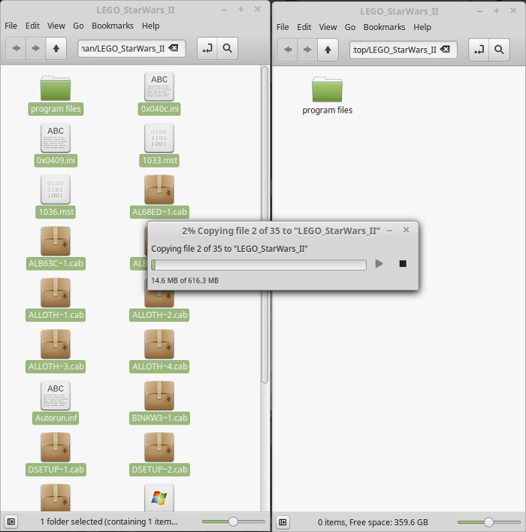Select the Windows installer file icon
The height and width of the screenshot is (532, 526).
(x=159, y=498)
